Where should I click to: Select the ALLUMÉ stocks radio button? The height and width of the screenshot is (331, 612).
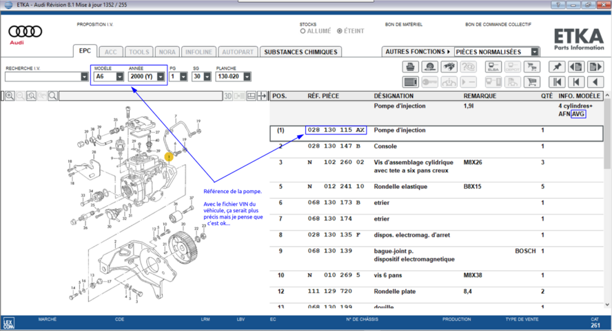[303, 31]
